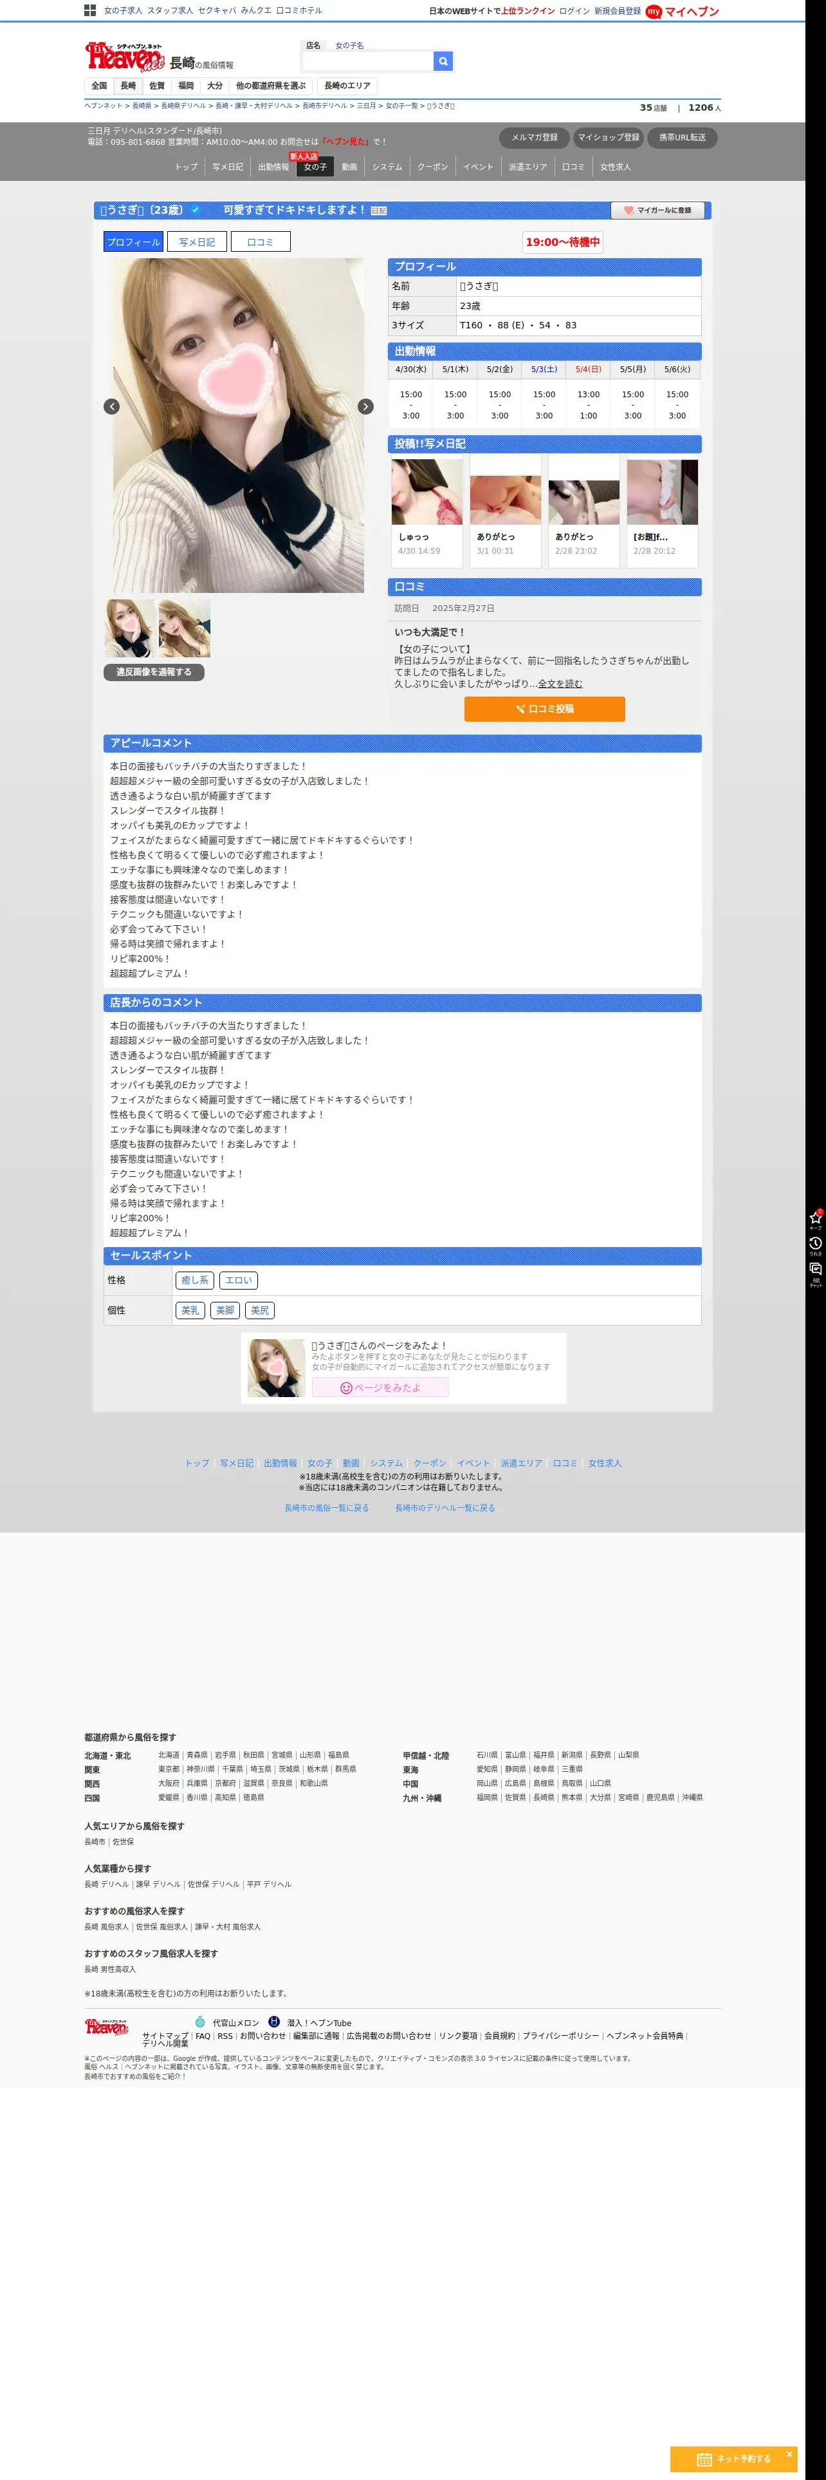Image resolution: width=826 pixels, height=2480 pixels.
Task: Select the 全国 region button
Action: (99, 86)
